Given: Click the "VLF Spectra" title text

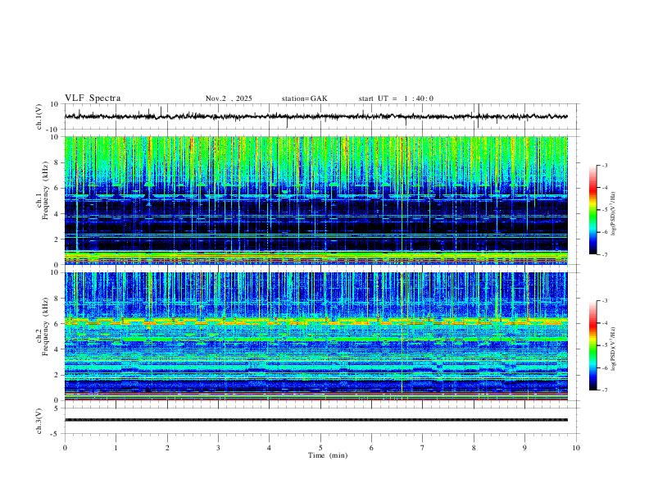Looking at the screenshot, I should 93,98.
